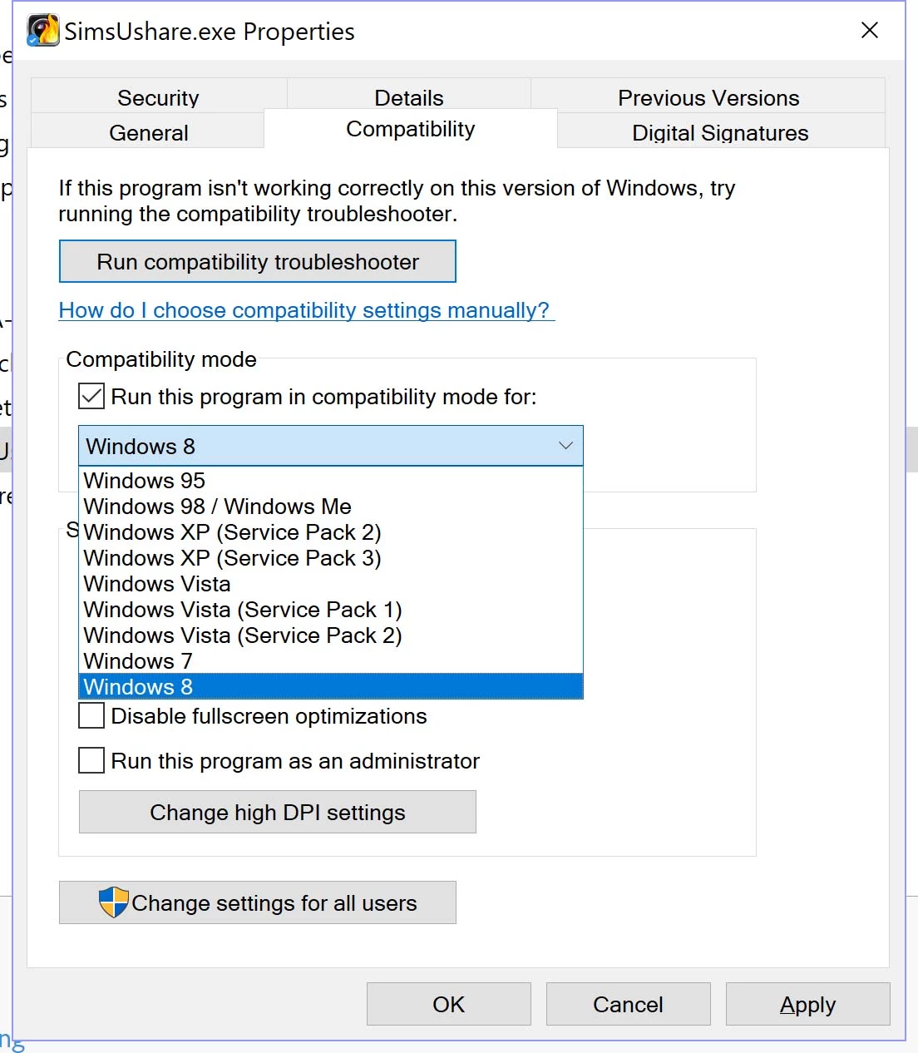Click Change settings for all users
The width and height of the screenshot is (918, 1053).
pyautogui.click(x=258, y=902)
